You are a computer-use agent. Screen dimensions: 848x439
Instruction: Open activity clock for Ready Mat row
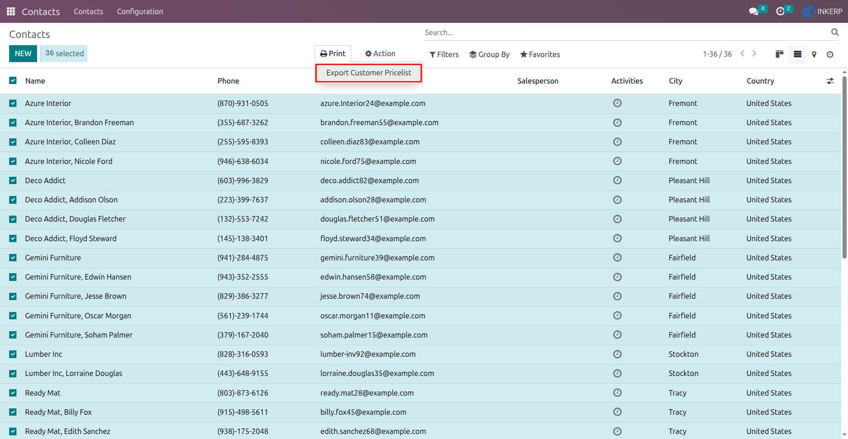click(x=617, y=393)
